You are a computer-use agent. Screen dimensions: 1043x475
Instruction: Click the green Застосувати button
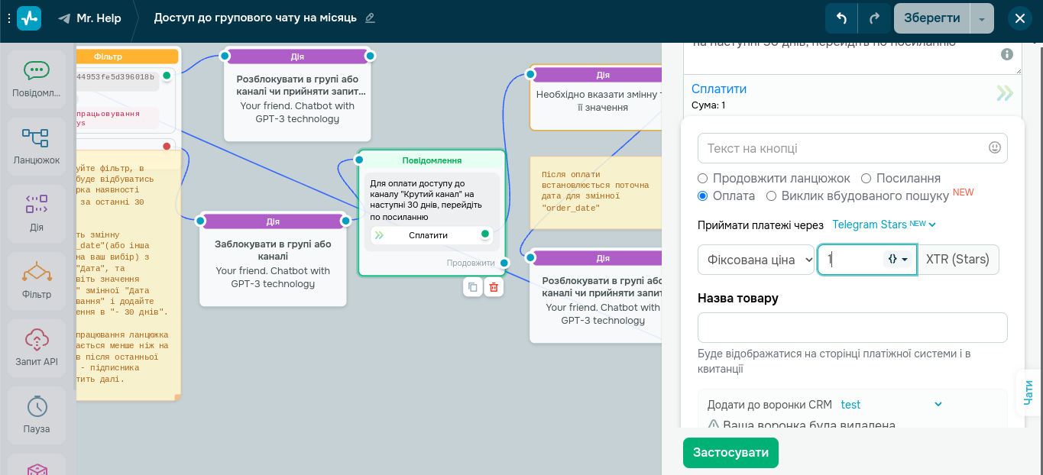tap(730, 453)
